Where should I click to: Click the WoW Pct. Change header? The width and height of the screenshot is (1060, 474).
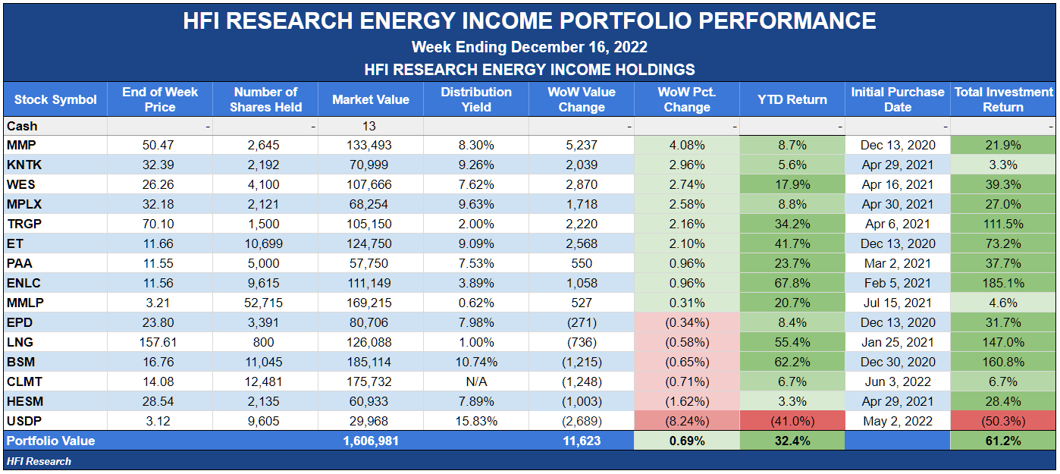pos(687,99)
